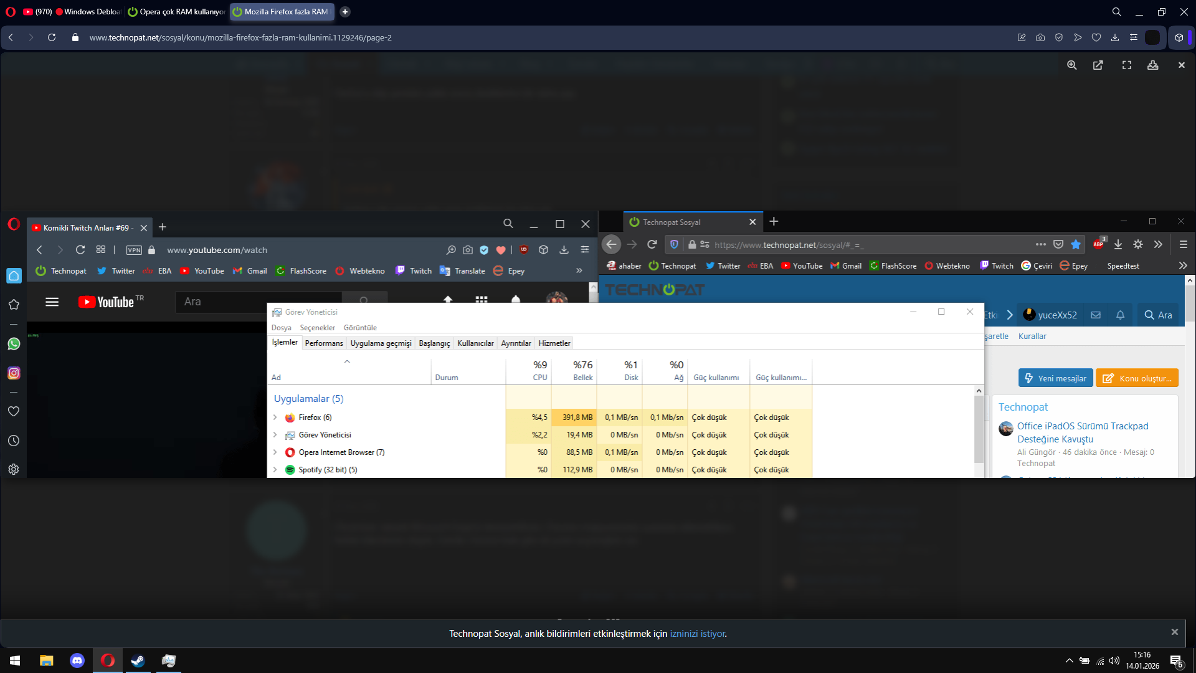The height and width of the screenshot is (673, 1196).
Task: Take a snapshot with Opera camera icon
Action: click(x=1040, y=37)
